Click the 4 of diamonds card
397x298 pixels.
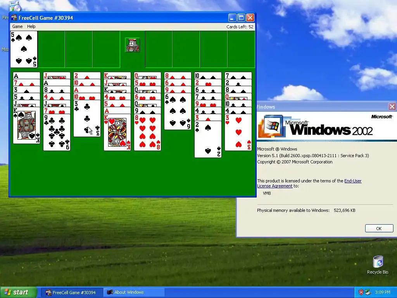[57, 97]
